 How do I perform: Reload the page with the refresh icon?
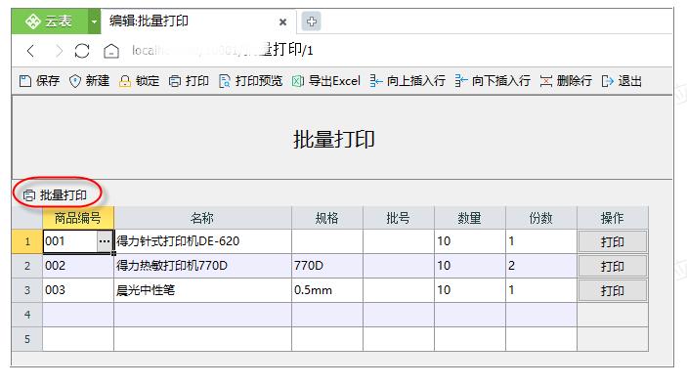coord(82,51)
